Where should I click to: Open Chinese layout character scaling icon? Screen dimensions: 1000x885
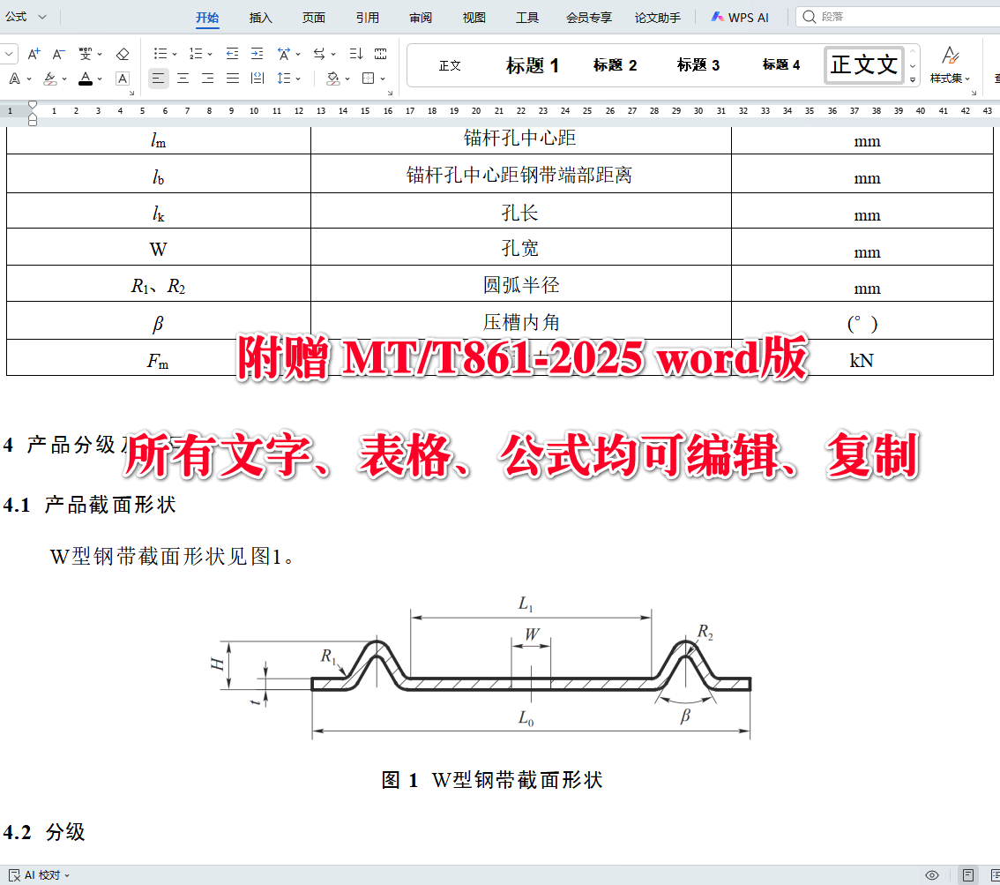[284, 54]
